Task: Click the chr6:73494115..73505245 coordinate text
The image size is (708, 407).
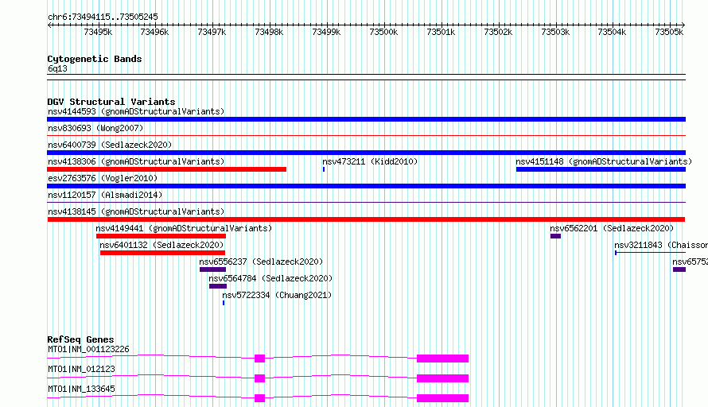Action: tap(103, 17)
